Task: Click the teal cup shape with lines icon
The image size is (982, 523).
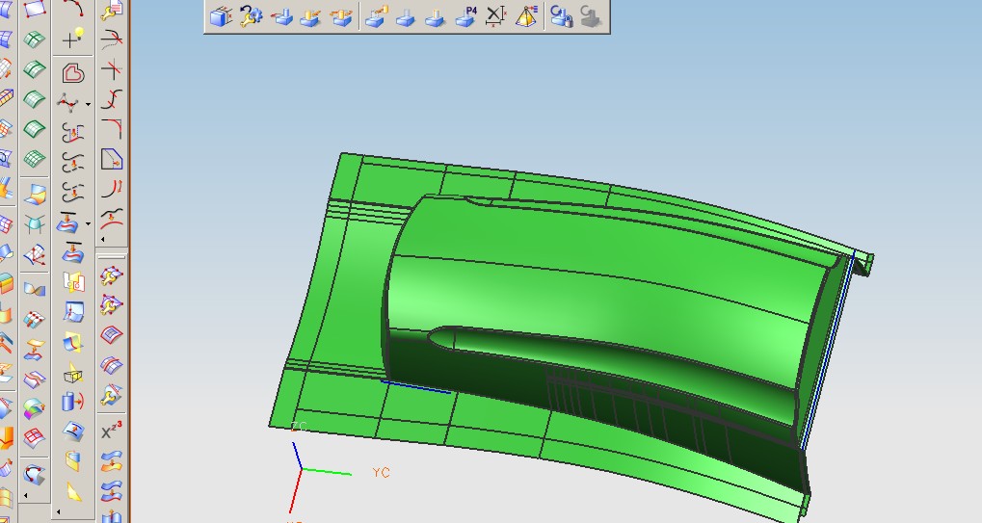Action: [35, 224]
